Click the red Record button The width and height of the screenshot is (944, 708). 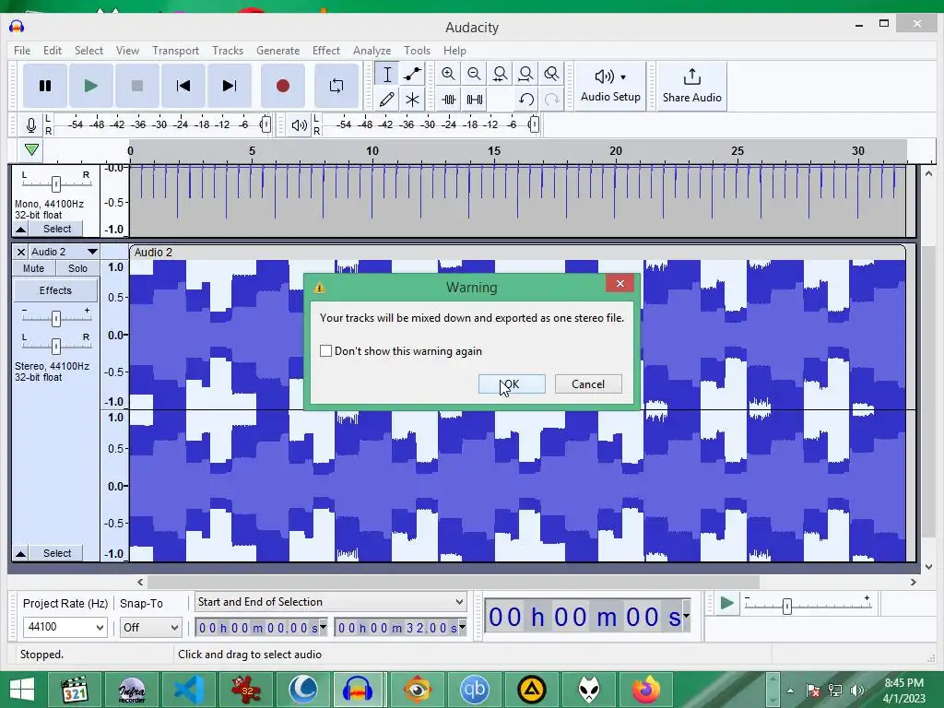[283, 86]
